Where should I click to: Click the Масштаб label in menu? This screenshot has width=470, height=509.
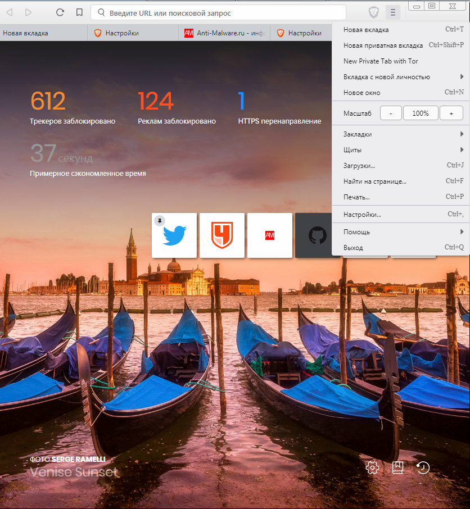tap(358, 113)
